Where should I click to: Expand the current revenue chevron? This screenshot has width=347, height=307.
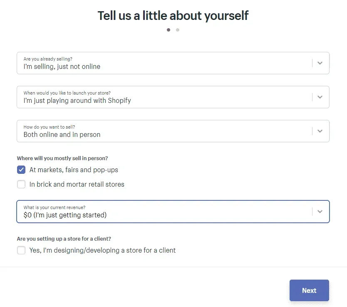320,211
